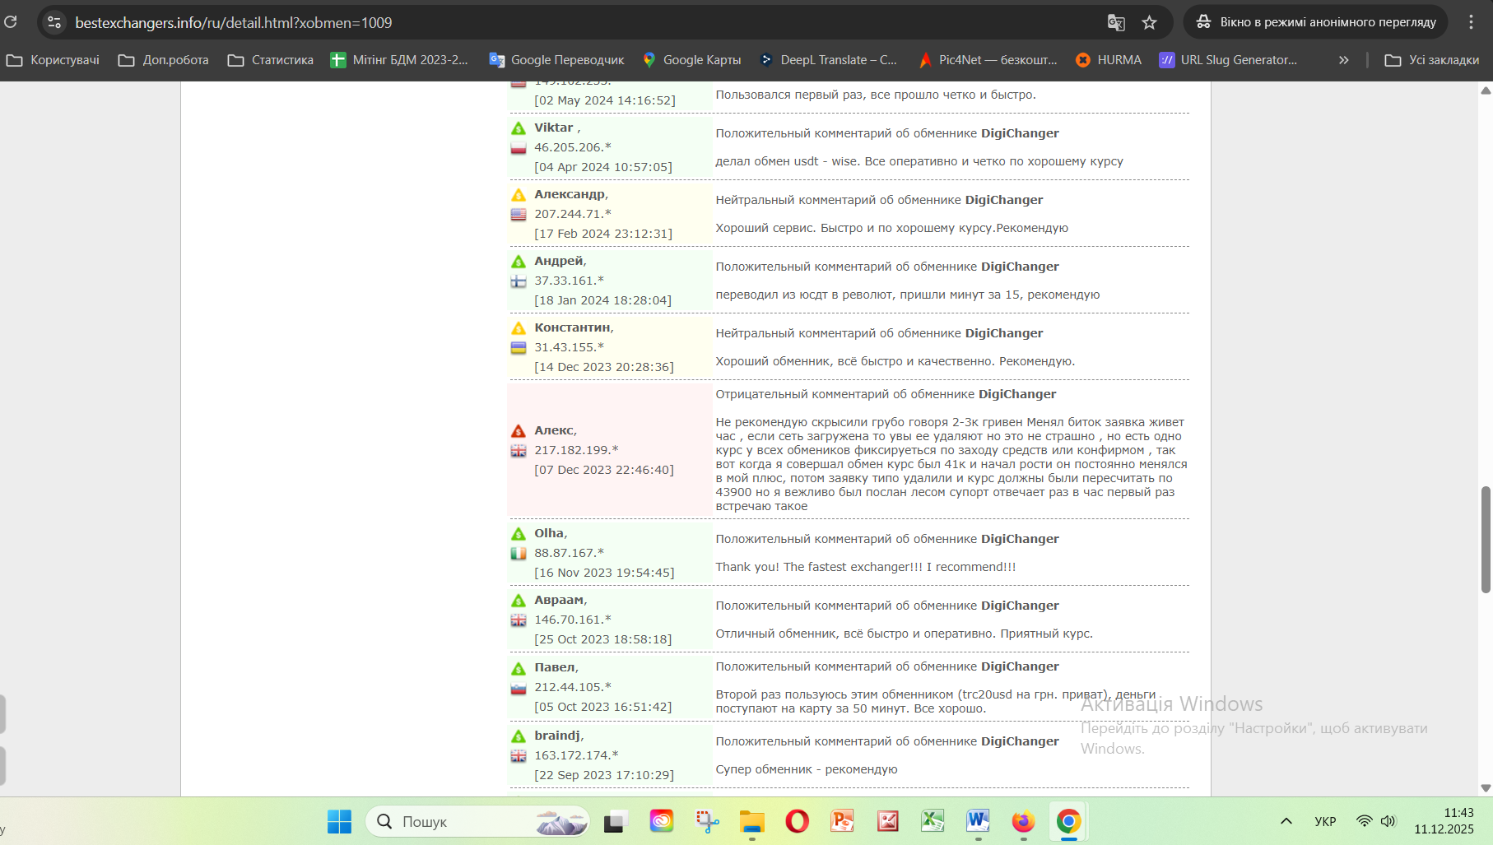Open the URL Slug Generator bookmark
Image resolution: width=1493 pixels, height=845 pixels.
1228,60
